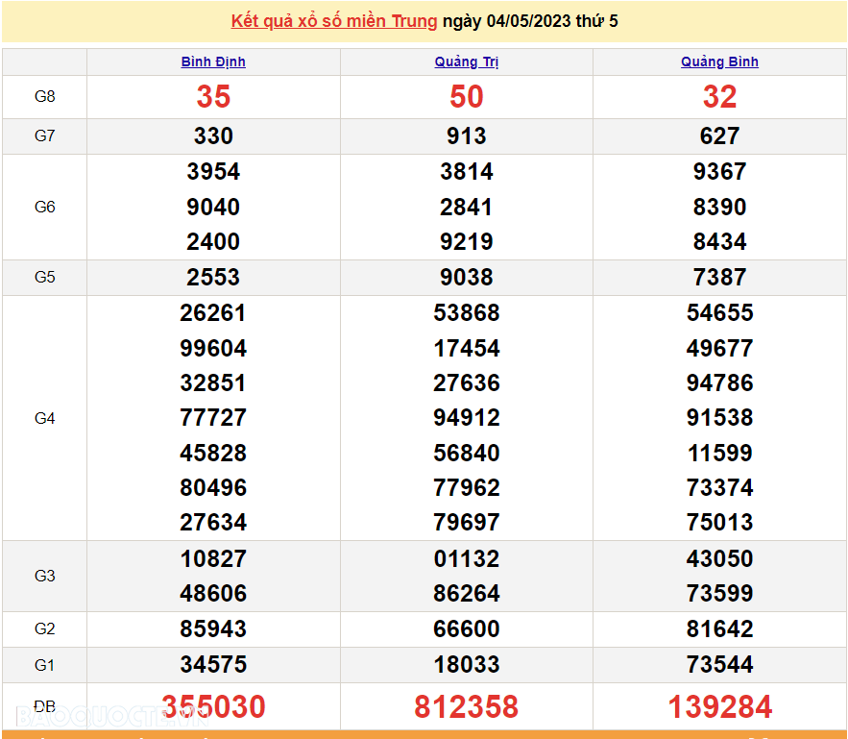
Task: Select the G7 row label
Action: [44, 135]
